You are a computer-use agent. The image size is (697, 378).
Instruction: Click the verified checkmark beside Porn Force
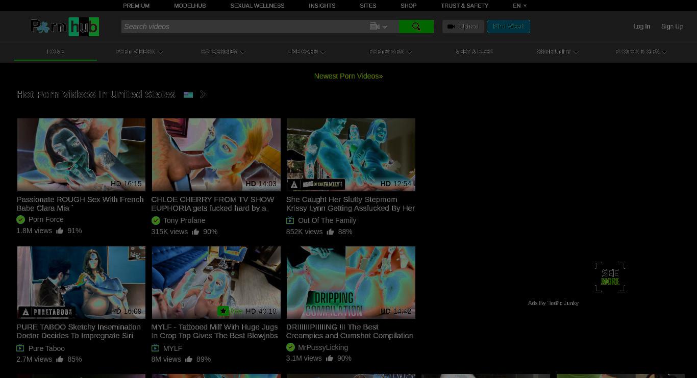(x=20, y=219)
